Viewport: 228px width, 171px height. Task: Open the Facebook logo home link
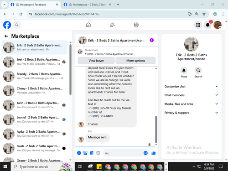point(7,25)
